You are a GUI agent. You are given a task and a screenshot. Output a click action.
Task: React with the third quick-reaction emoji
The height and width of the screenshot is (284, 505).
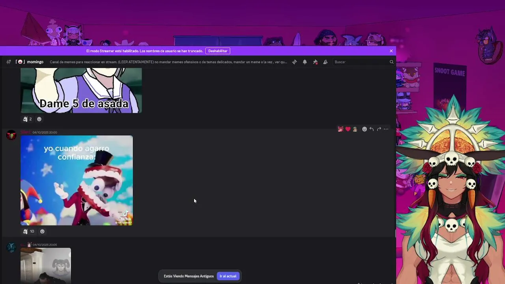pos(355,129)
